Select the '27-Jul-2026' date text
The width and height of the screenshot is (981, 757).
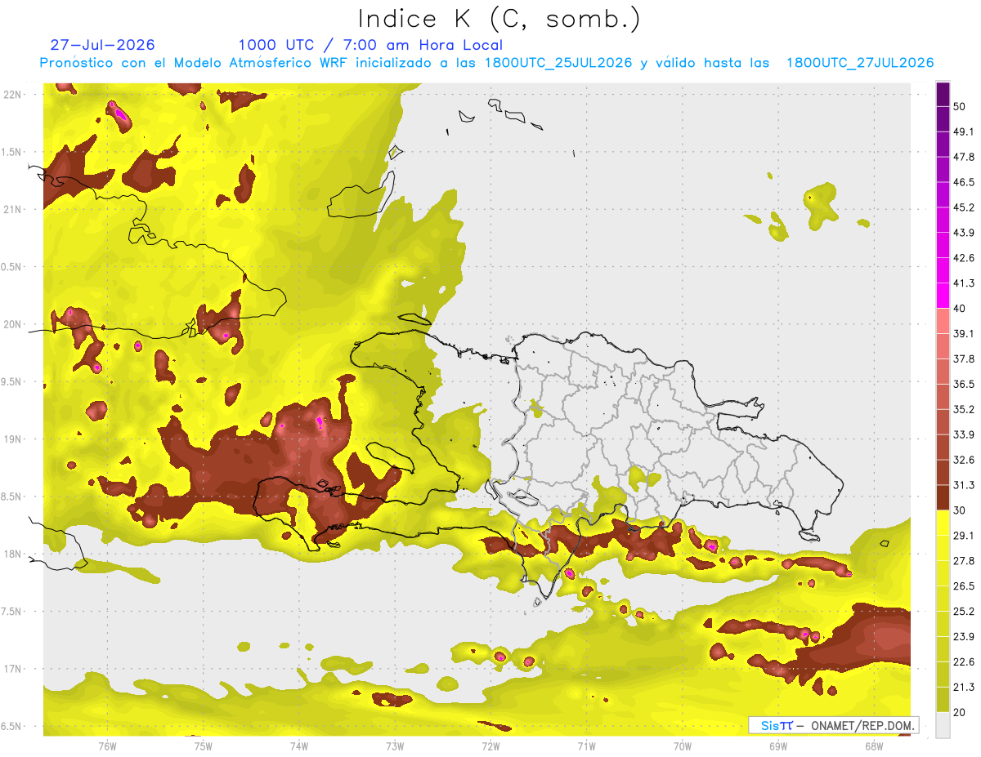[x=102, y=45]
